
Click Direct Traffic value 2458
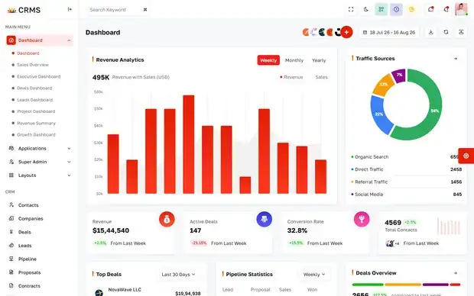point(456,169)
